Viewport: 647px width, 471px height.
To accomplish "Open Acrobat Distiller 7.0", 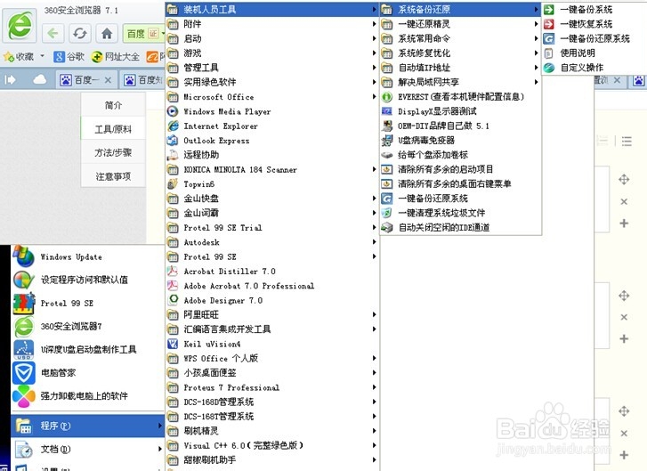I will click(272, 272).
